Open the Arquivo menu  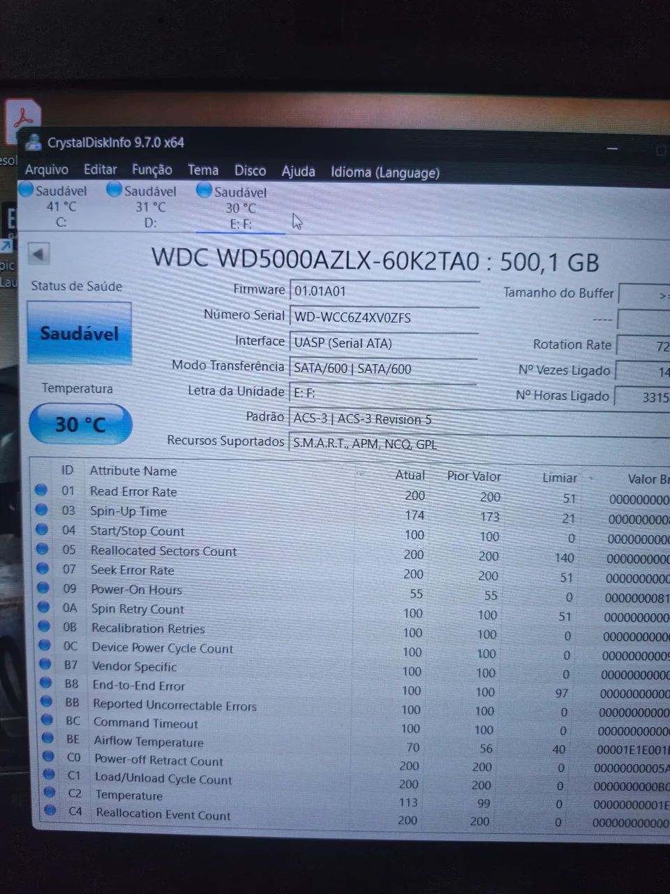47,169
